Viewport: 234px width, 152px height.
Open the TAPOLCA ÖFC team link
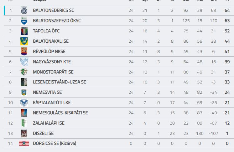[x=46, y=31]
